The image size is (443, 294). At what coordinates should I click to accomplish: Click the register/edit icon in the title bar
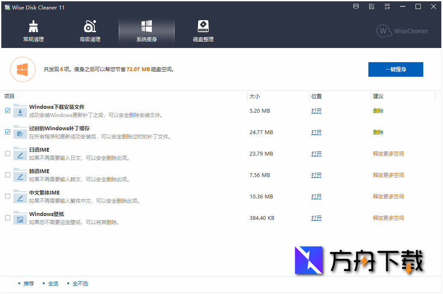point(371,6)
